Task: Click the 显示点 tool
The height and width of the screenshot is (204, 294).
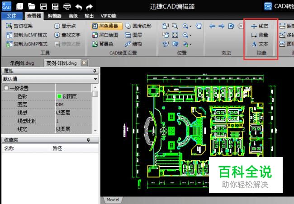Action: (x=65, y=26)
